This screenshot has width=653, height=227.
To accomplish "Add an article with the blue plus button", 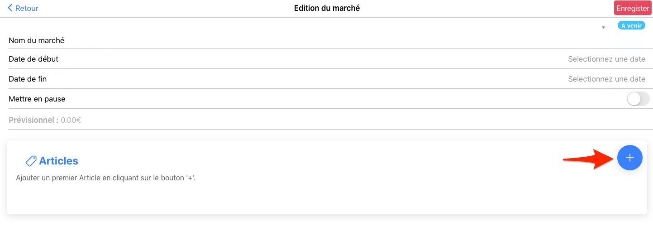I will (629, 158).
